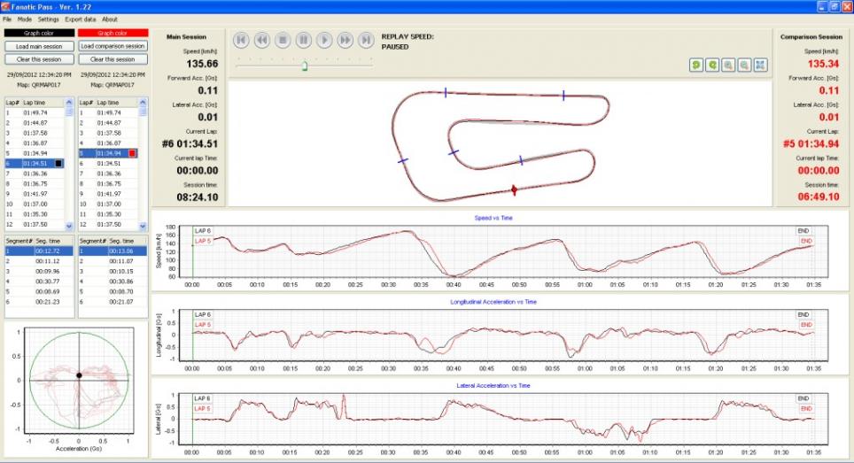
Task: Select comparison segment 5 with time 00:08.70
Action: click(113, 291)
